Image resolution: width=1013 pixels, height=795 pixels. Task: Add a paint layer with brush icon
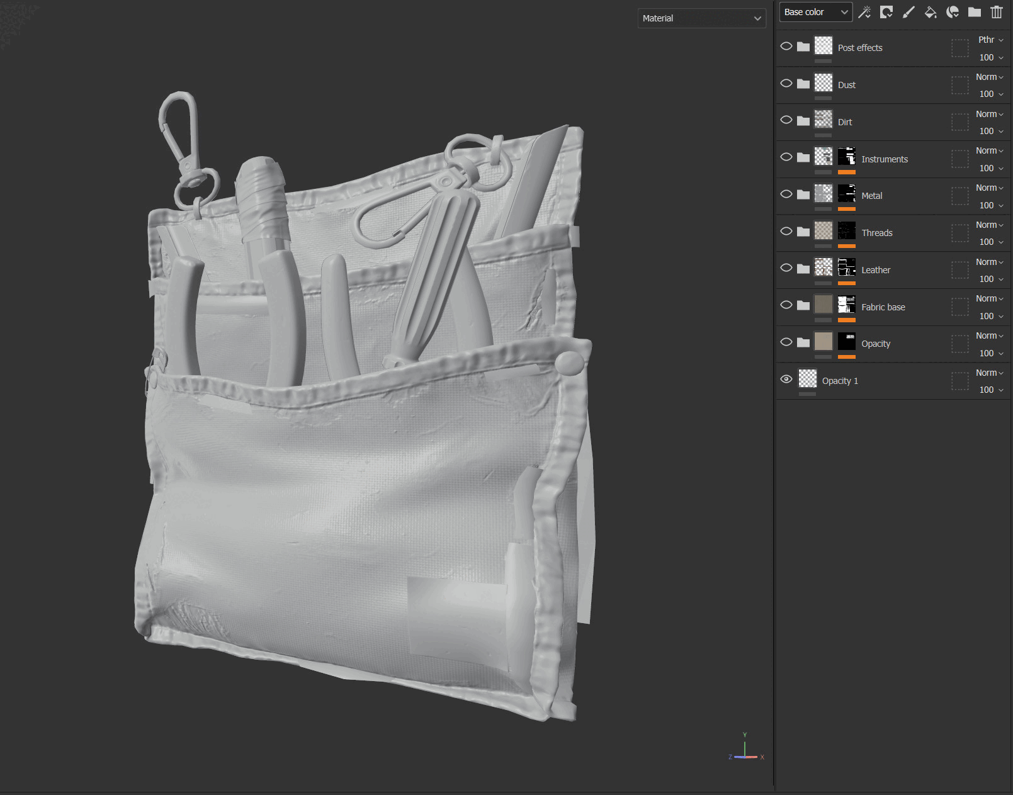tap(908, 12)
